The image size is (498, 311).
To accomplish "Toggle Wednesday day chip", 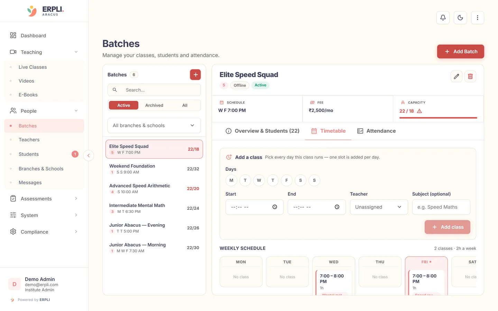I will point(259,180).
